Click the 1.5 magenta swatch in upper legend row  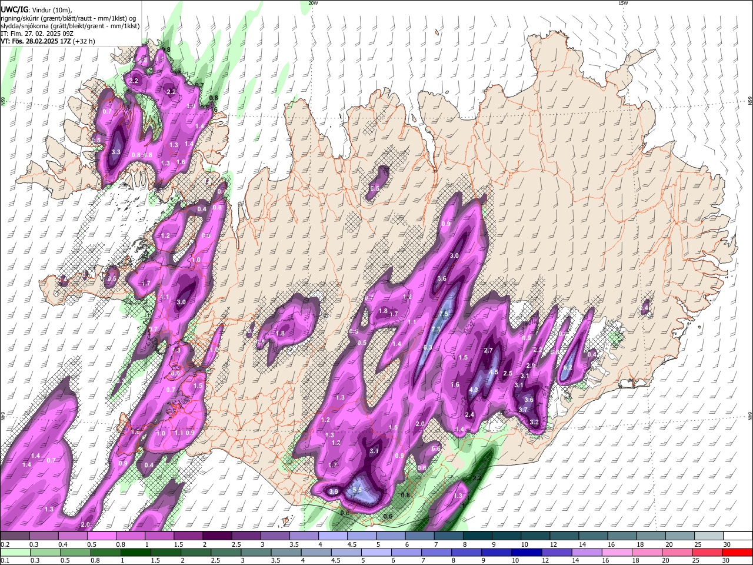[x=188, y=536]
